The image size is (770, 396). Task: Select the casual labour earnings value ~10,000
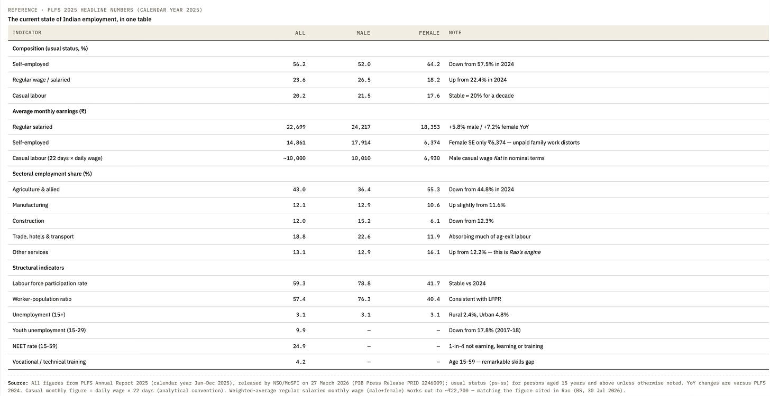pos(295,158)
